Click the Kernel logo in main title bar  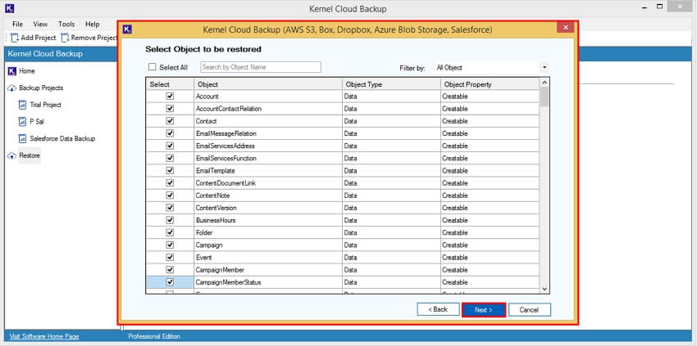(x=10, y=8)
